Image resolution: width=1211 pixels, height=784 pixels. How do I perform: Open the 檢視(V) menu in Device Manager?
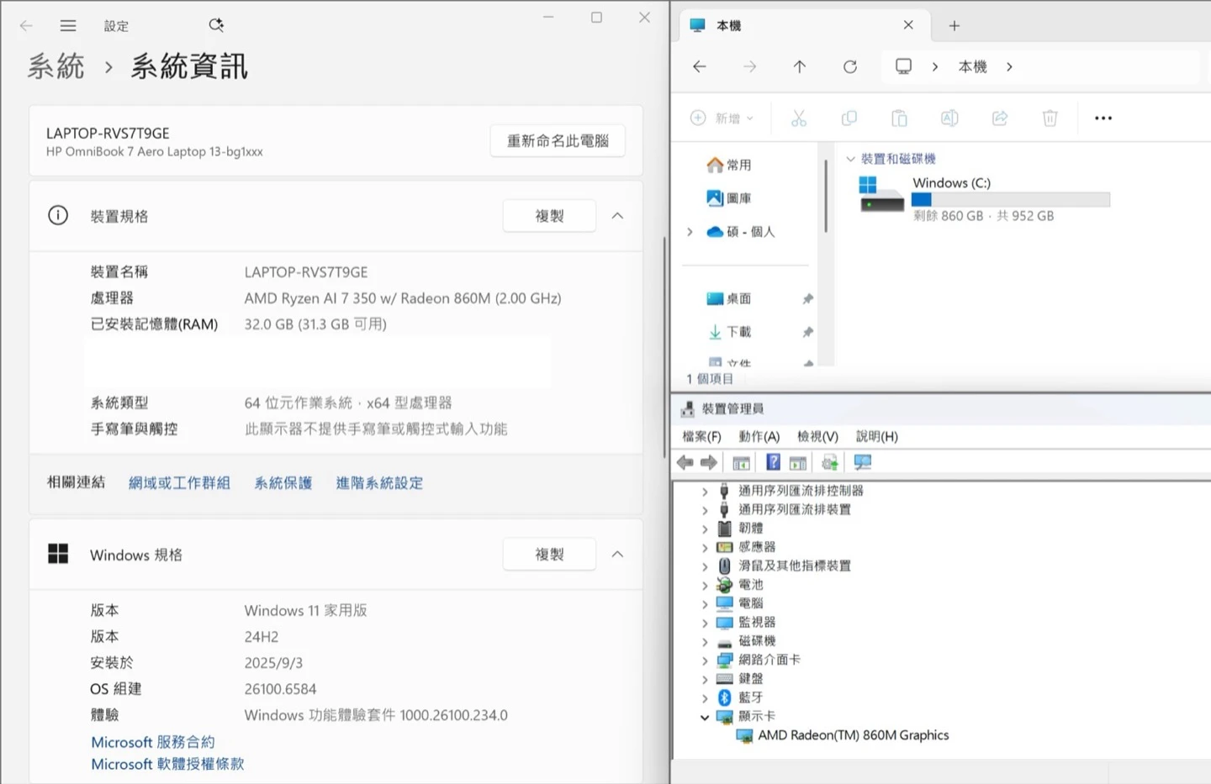click(x=818, y=436)
